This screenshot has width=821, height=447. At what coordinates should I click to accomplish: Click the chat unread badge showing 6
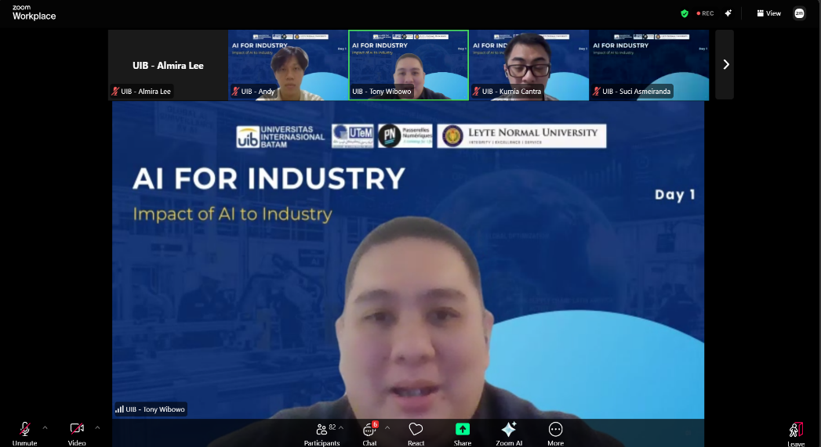375,424
